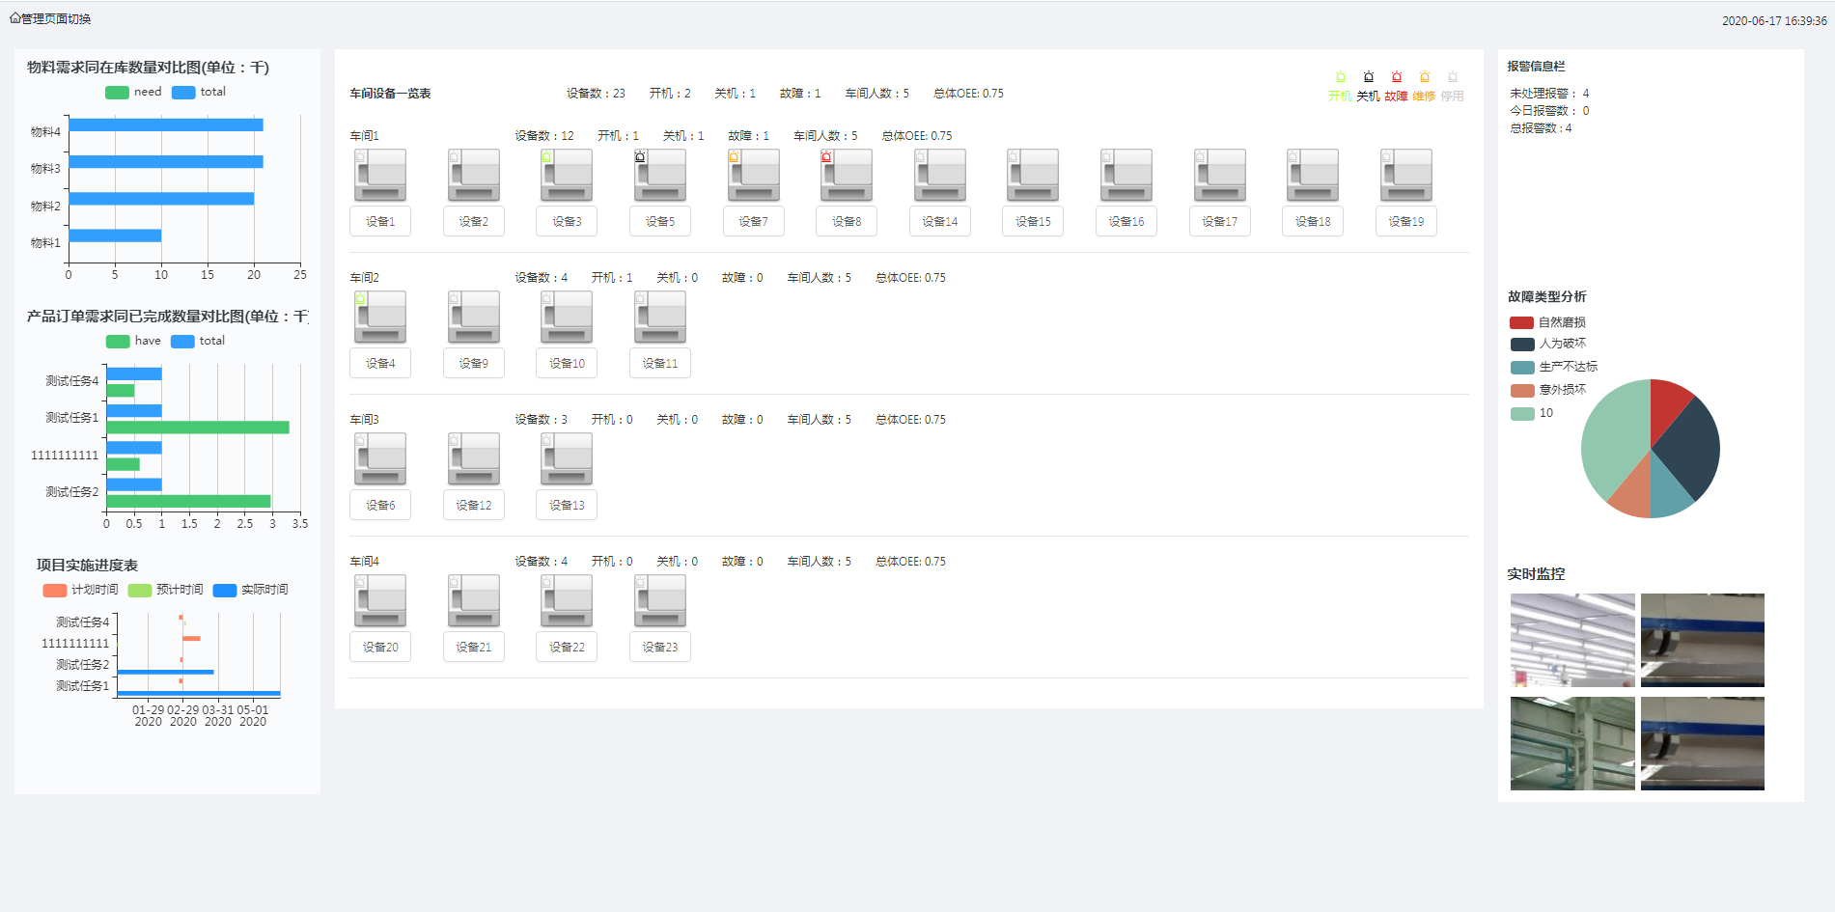The height and width of the screenshot is (912, 1835).
Task: Hide the 计划时间 series in progress chart
Action: click(55, 591)
